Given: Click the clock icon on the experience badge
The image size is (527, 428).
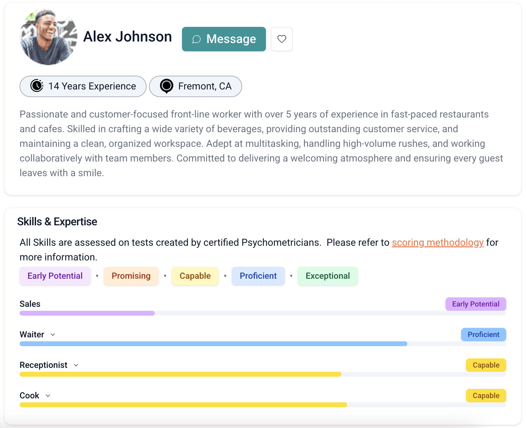Looking at the screenshot, I should pyautogui.click(x=37, y=86).
